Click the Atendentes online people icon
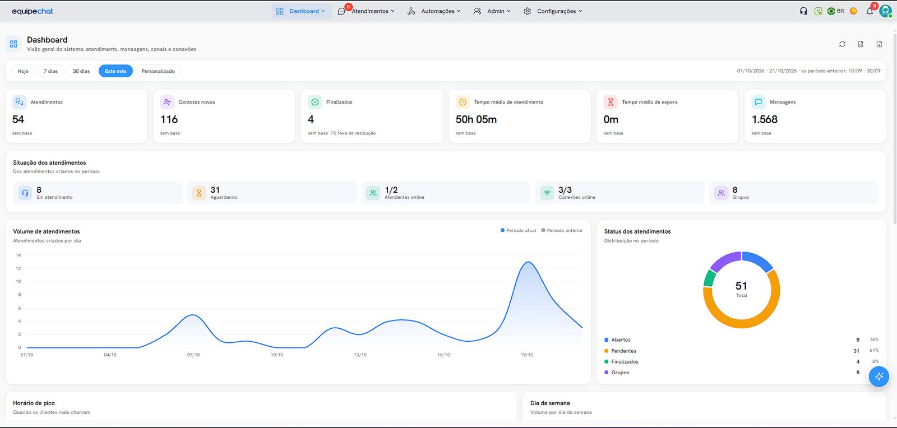The height and width of the screenshot is (428, 897). [373, 193]
